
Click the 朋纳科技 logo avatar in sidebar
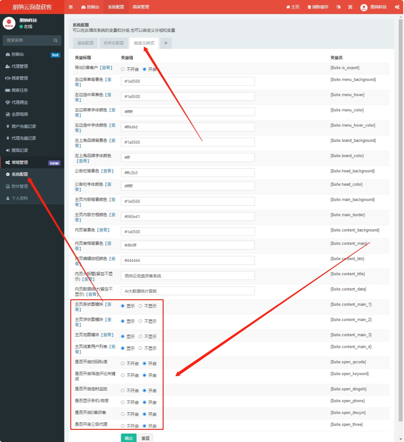[x=9, y=23]
